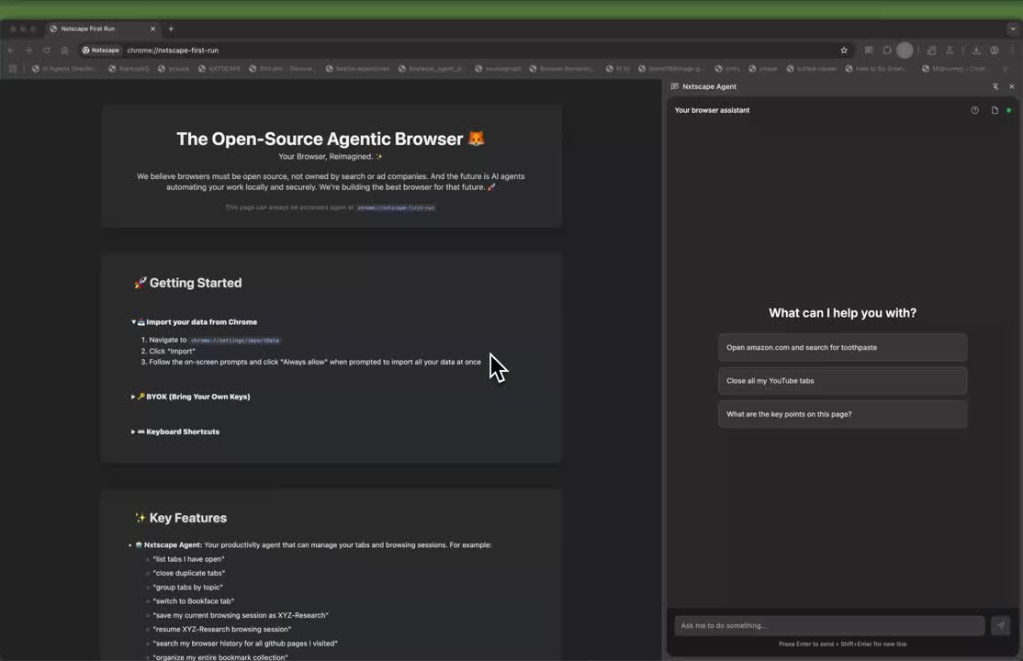Start a new chat via document icon

click(995, 110)
